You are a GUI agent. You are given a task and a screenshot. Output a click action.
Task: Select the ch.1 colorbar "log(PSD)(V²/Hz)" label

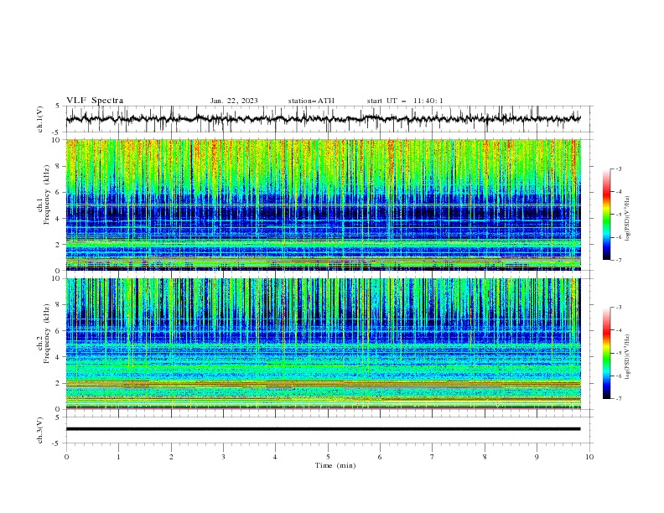point(627,219)
